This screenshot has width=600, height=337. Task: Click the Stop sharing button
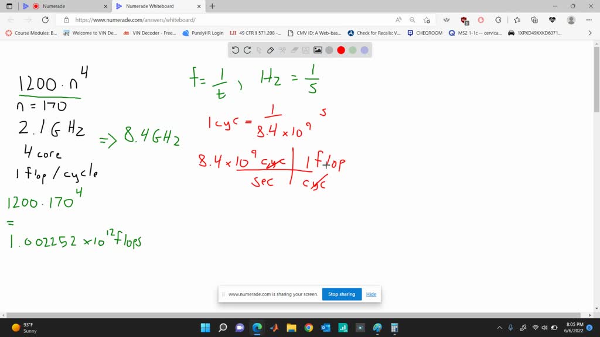click(x=342, y=294)
